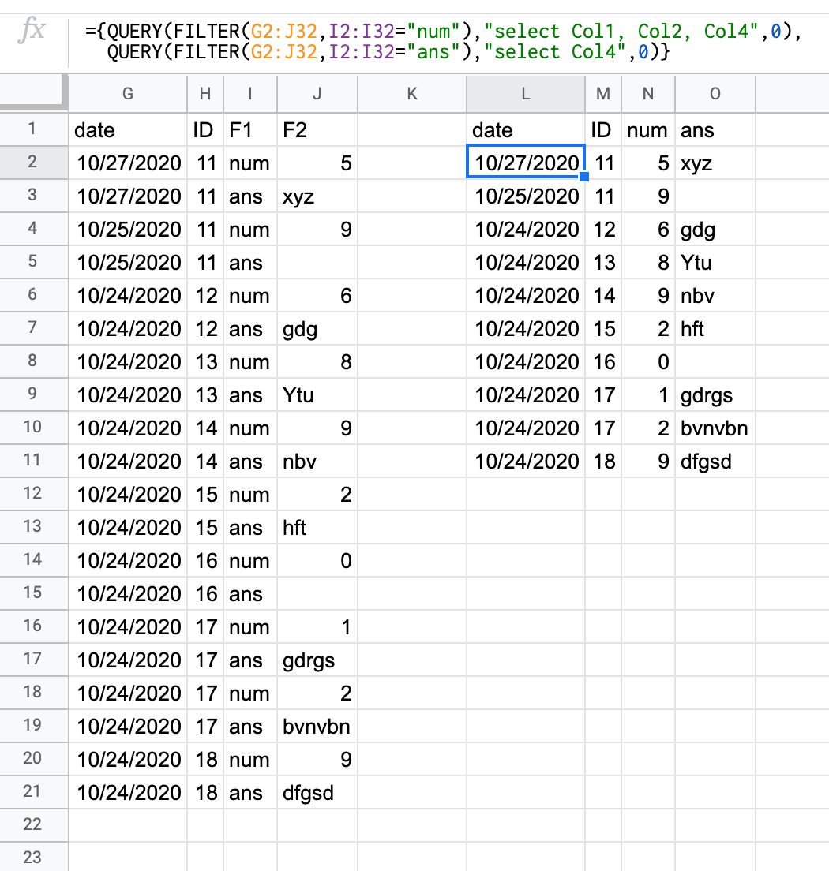
Task: Click cell O7 containing 'hft'
Action: [715, 328]
